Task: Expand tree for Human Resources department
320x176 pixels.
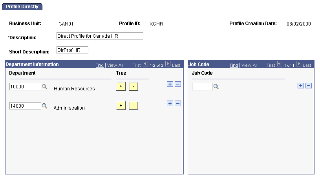Action: pos(121,87)
